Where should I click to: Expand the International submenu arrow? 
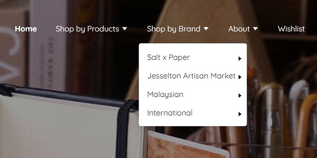240,114
